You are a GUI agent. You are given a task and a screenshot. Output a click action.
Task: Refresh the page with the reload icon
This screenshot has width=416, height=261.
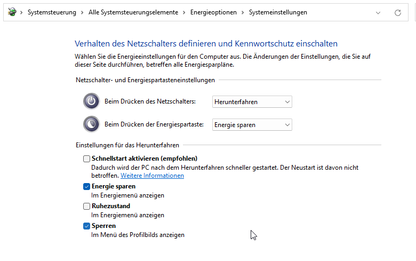pos(397,12)
